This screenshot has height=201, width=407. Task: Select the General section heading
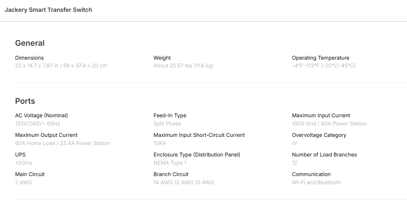[30, 43]
